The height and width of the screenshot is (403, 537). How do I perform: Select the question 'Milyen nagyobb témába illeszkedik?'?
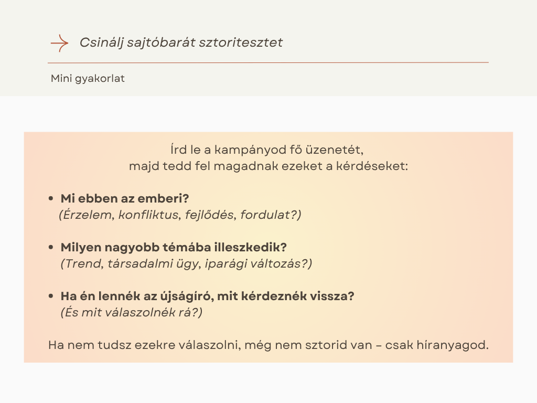coord(174,247)
